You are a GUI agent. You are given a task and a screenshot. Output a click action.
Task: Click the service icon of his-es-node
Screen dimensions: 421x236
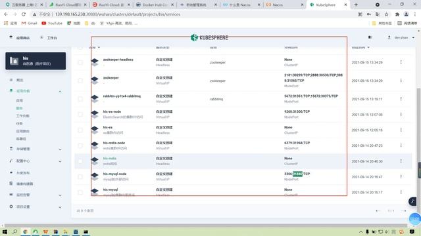[95, 114]
